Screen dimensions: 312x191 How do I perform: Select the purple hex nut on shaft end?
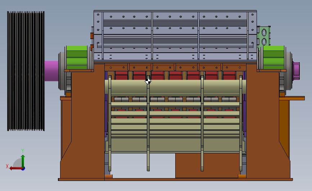tap(296, 71)
